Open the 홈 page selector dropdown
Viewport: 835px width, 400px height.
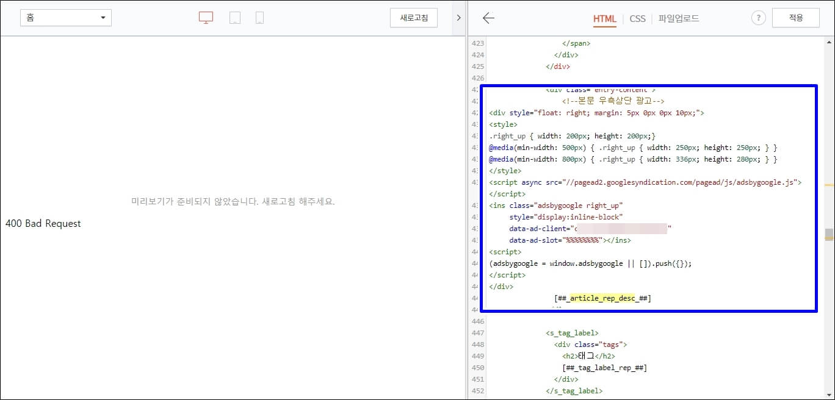tap(66, 18)
